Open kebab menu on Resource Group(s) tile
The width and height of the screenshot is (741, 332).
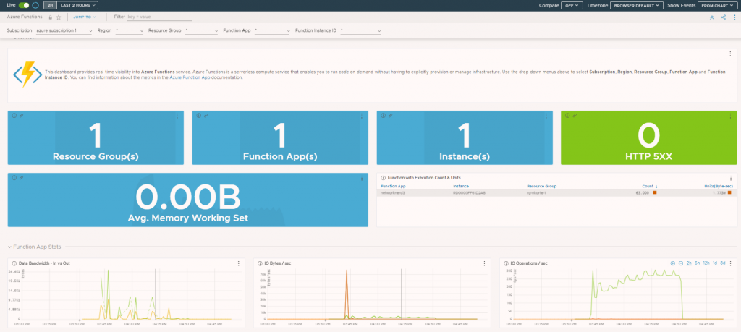point(177,116)
